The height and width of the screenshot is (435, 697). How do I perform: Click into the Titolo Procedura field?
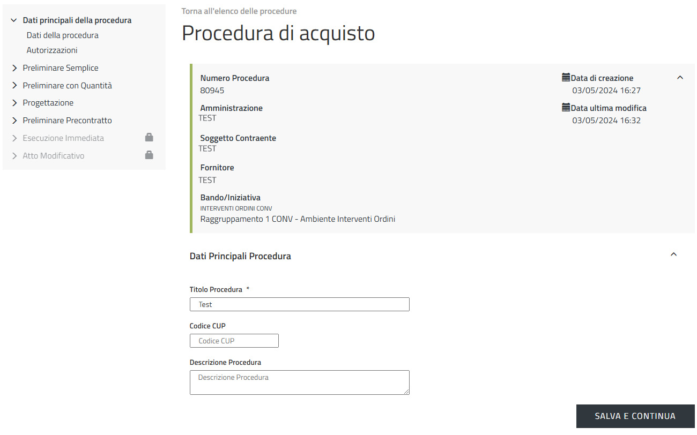299,304
